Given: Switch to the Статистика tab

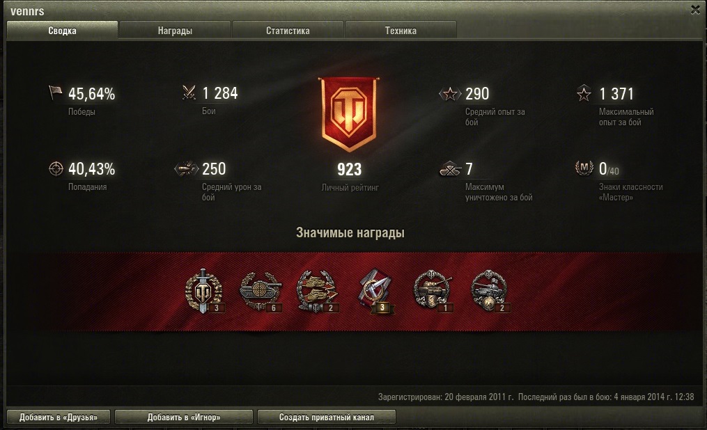Looking at the screenshot, I should 288,31.
